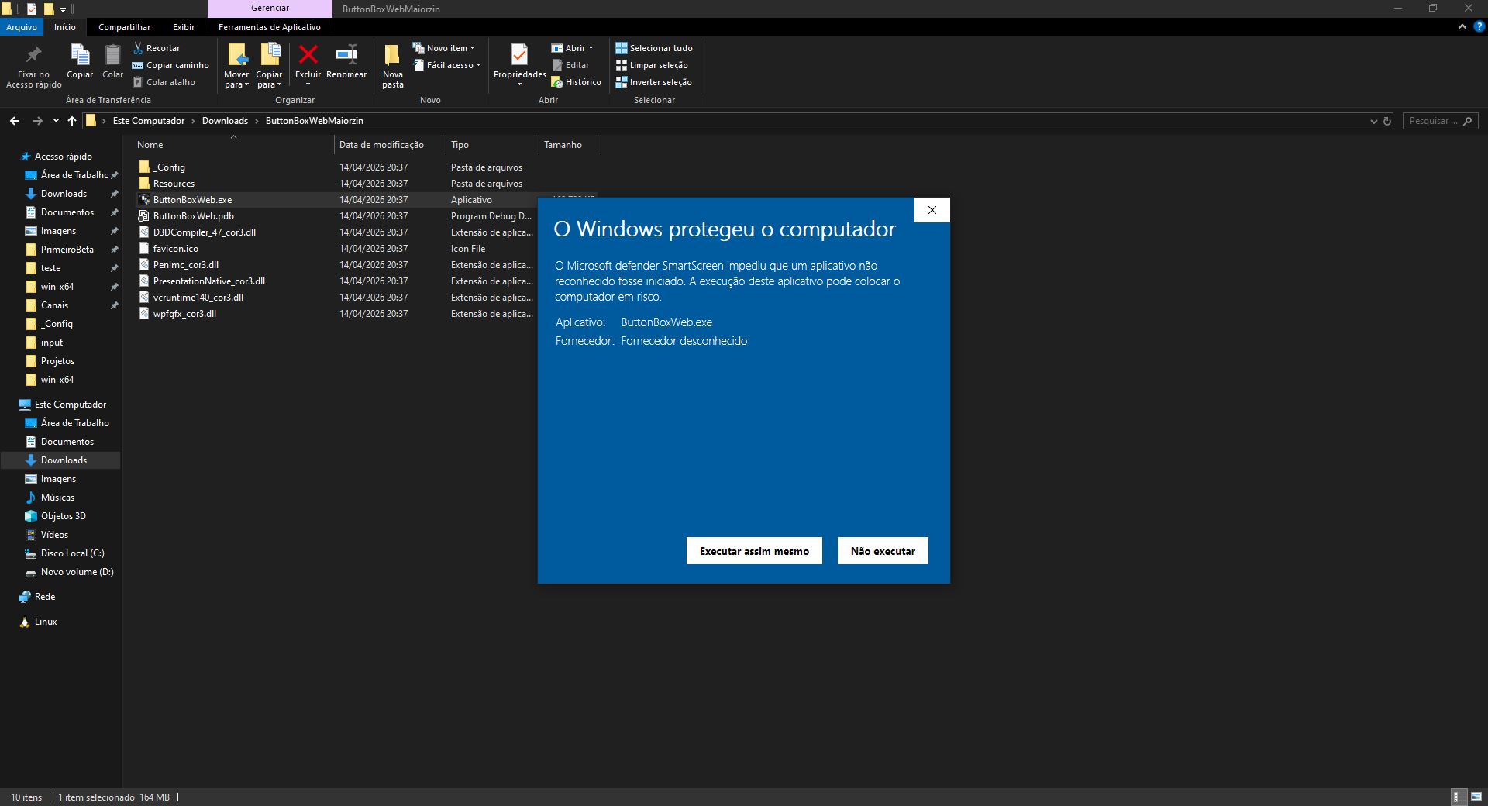Open Propriedades in ribbon
This screenshot has width=1488, height=806.
[x=519, y=65]
